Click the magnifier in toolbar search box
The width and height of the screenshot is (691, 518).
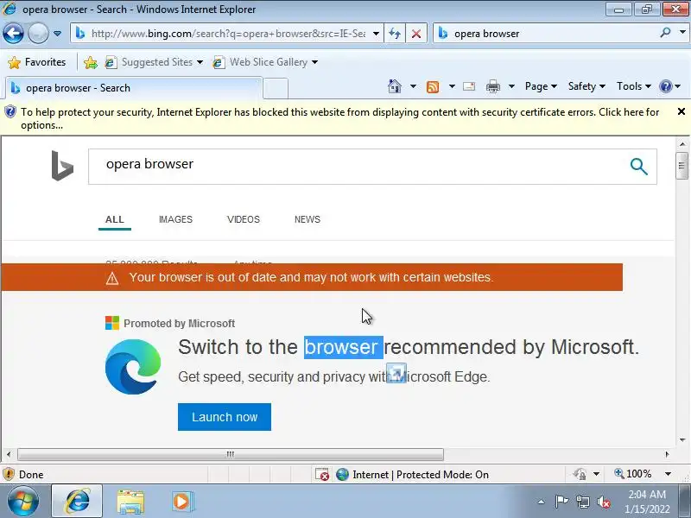(665, 33)
